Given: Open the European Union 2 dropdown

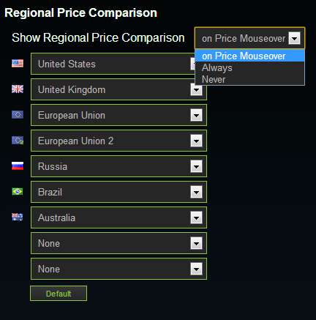Looking at the screenshot, I should 118,141.
